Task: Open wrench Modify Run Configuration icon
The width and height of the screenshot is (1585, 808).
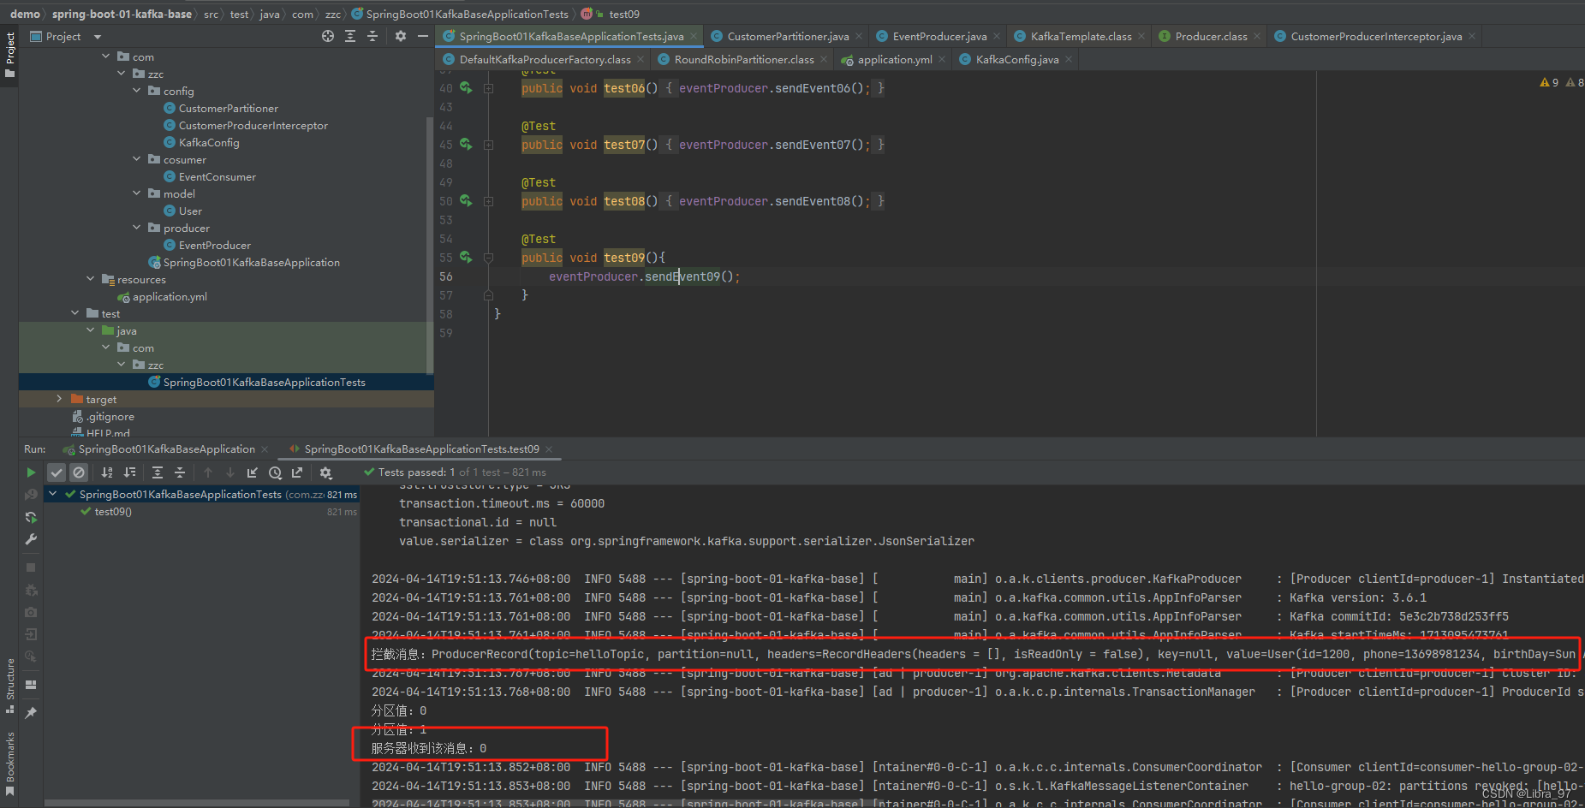Action: pos(31,539)
